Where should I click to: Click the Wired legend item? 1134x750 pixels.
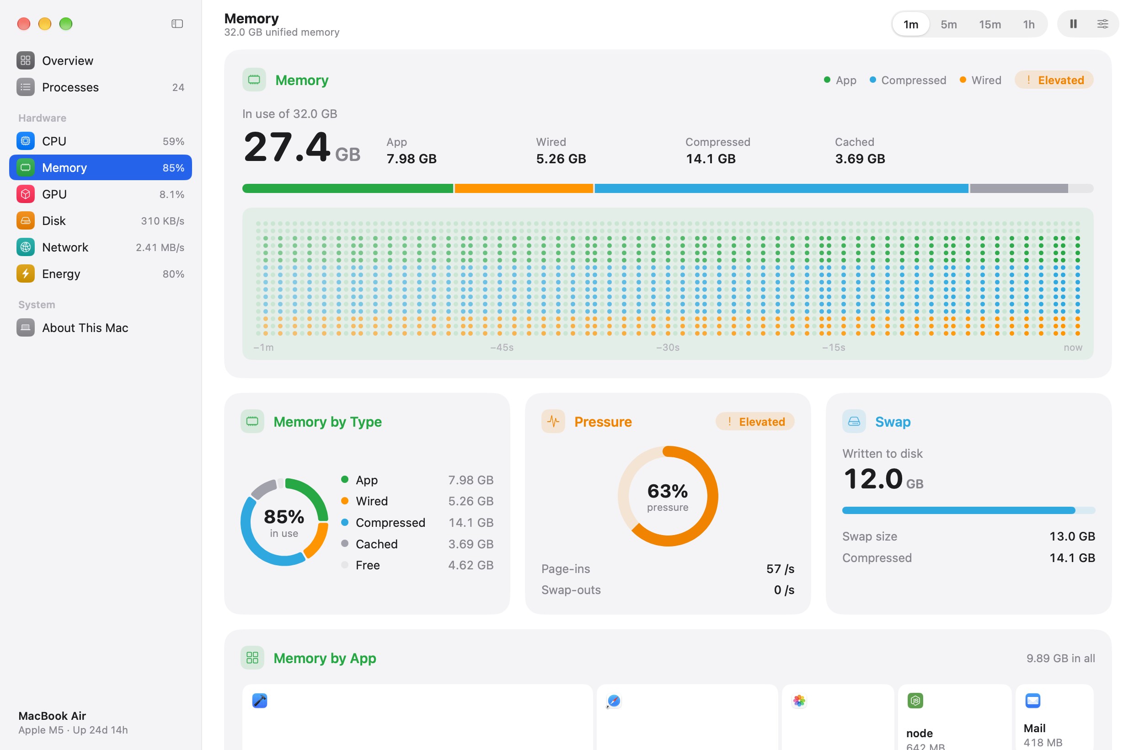980,80
